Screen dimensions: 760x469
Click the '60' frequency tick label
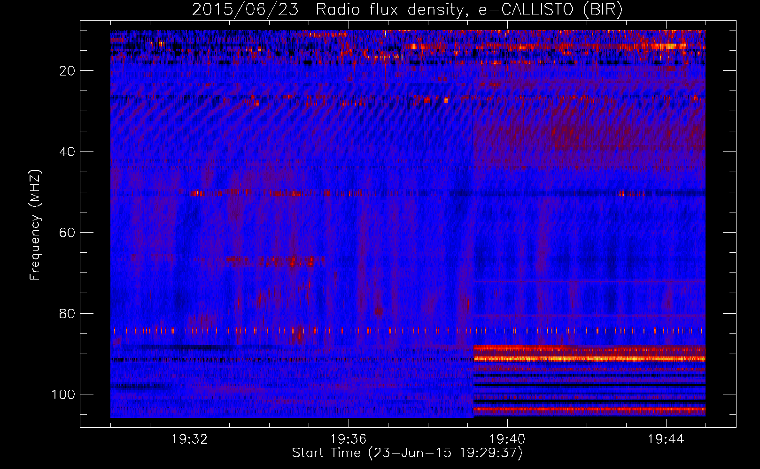coord(68,233)
